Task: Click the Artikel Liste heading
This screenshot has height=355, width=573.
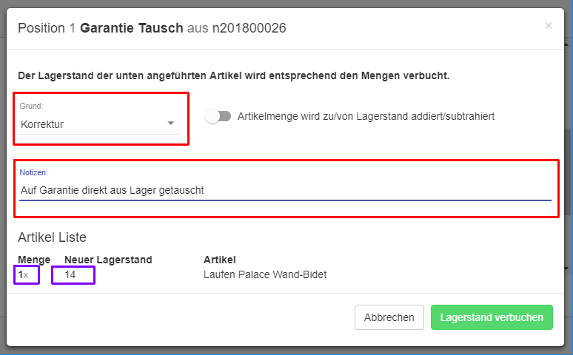Action: [53, 237]
